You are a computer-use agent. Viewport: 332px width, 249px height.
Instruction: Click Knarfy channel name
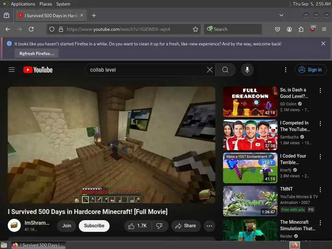pos(286,170)
